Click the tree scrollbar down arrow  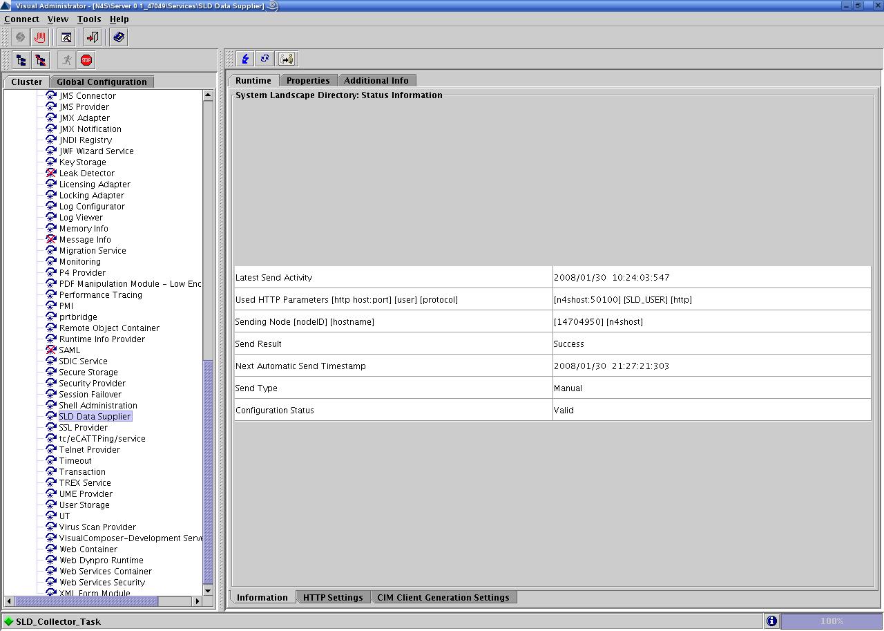coord(208,591)
